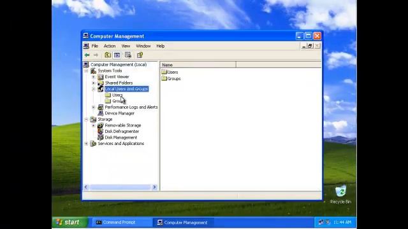Select Device Manager label in the tree
This screenshot has height=229, width=408.
pyautogui.click(x=120, y=113)
